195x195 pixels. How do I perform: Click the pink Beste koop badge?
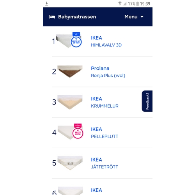click(78, 131)
